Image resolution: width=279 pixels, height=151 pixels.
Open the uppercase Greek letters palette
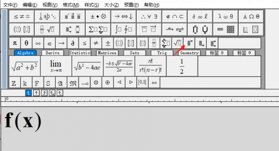251,16
